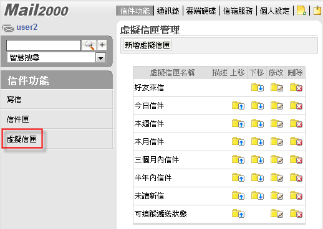The height and width of the screenshot is (229, 323).
Task: Click the 虛擬信匣管理 page title
Action: pos(150,30)
